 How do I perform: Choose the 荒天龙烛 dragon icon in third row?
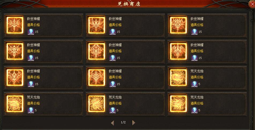178,77
